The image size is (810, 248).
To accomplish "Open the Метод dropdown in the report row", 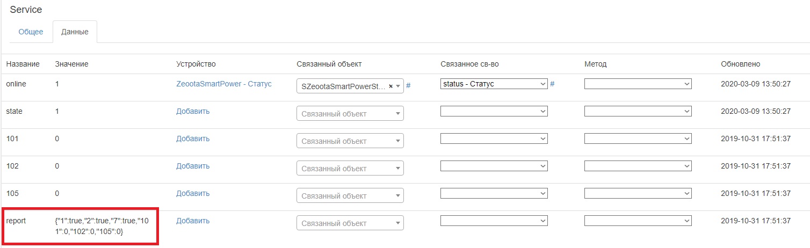I will pyautogui.click(x=638, y=221).
